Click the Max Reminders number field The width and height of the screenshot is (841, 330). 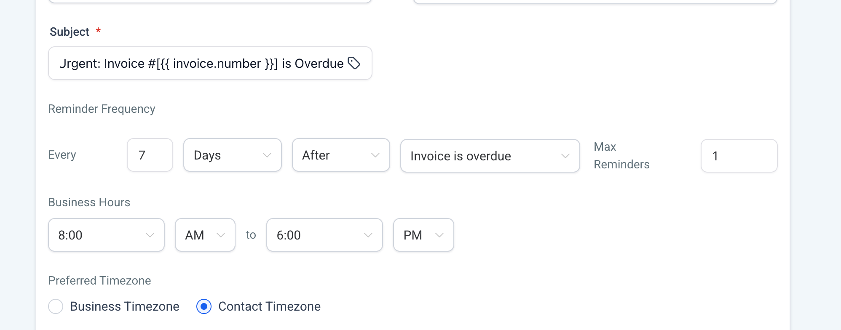[x=739, y=156]
